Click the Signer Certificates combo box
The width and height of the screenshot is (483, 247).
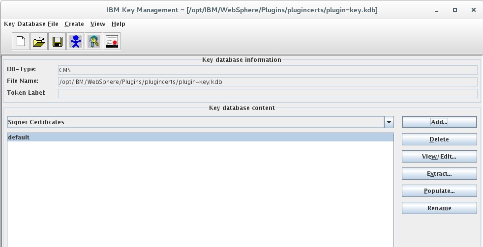coord(200,122)
